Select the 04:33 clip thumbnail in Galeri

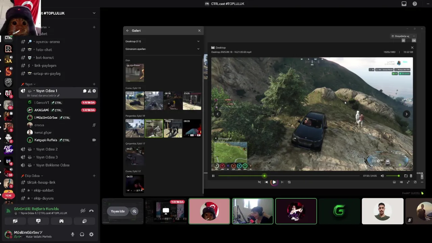135,184
